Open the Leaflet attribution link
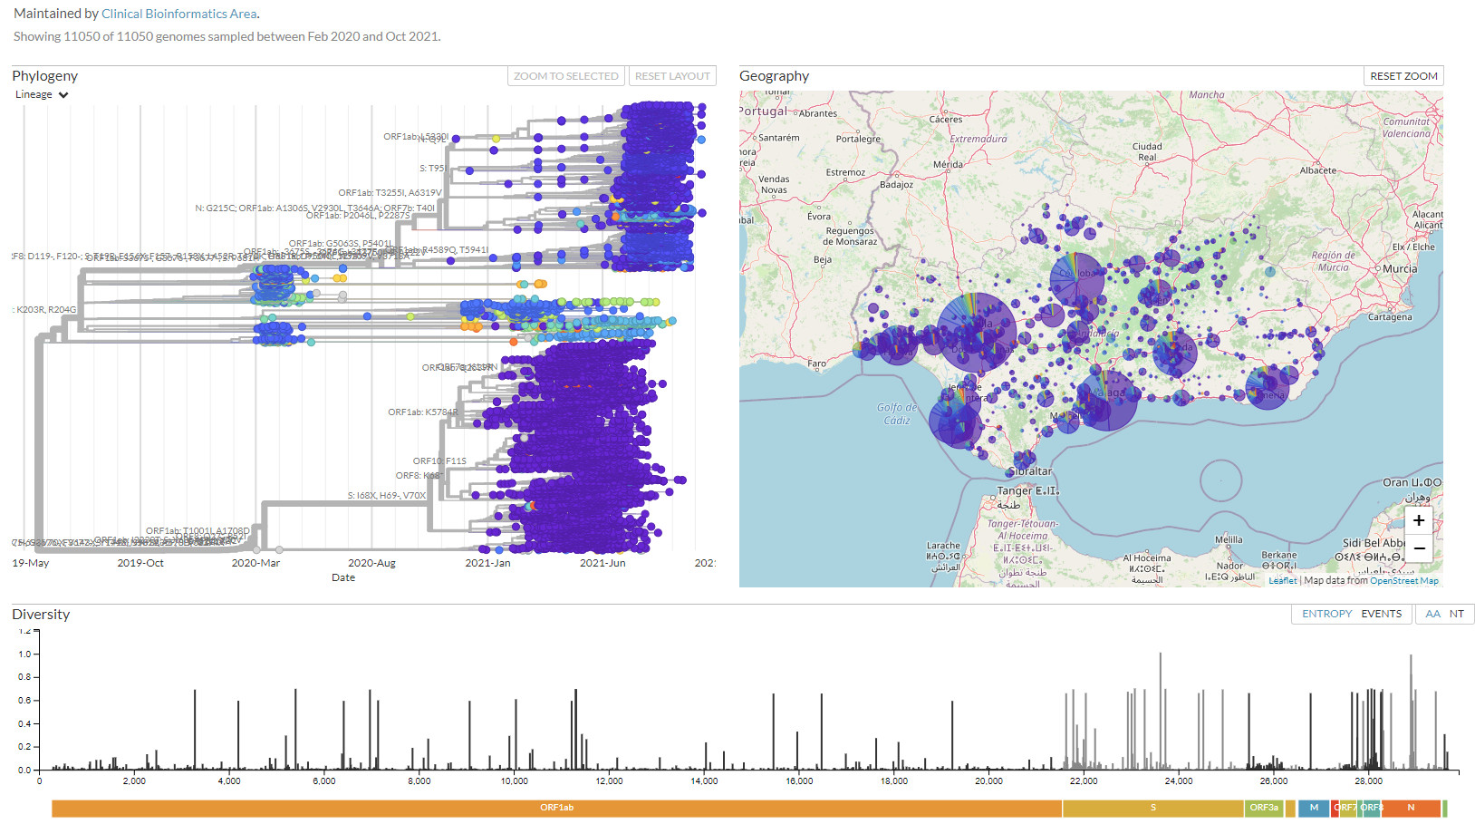This screenshot has width=1475, height=824. [1282, 581]
